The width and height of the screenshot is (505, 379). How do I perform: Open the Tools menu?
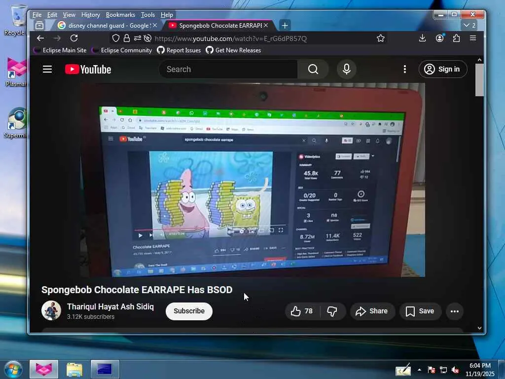[148, 15]
